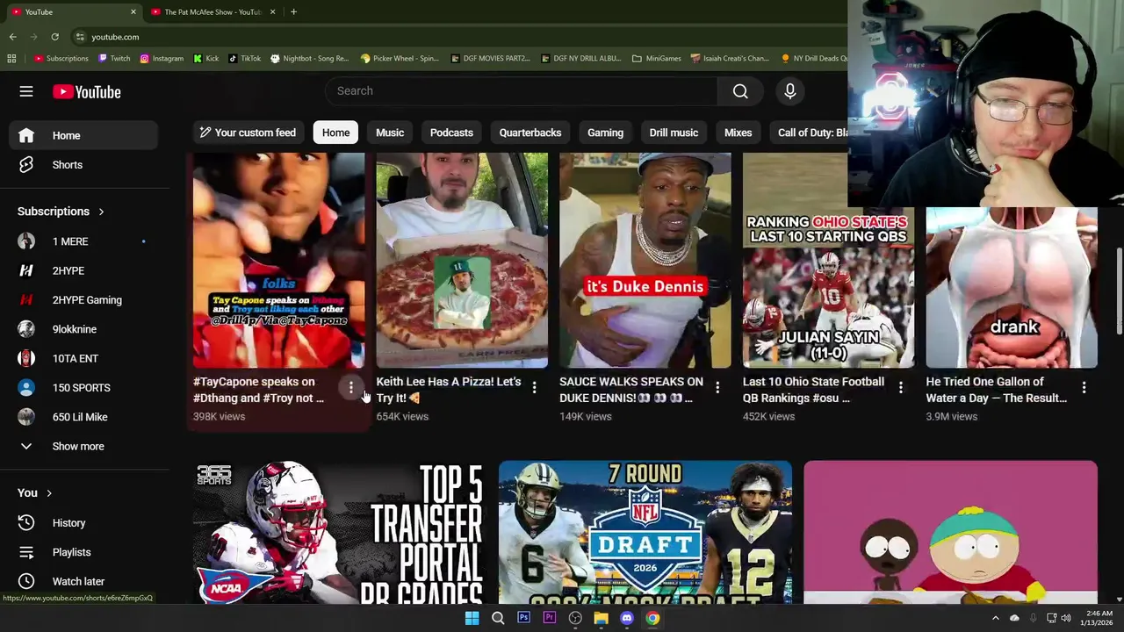Open the Kick bookmark
Viewport: 1124px width, 632px height.
[206, 58]
